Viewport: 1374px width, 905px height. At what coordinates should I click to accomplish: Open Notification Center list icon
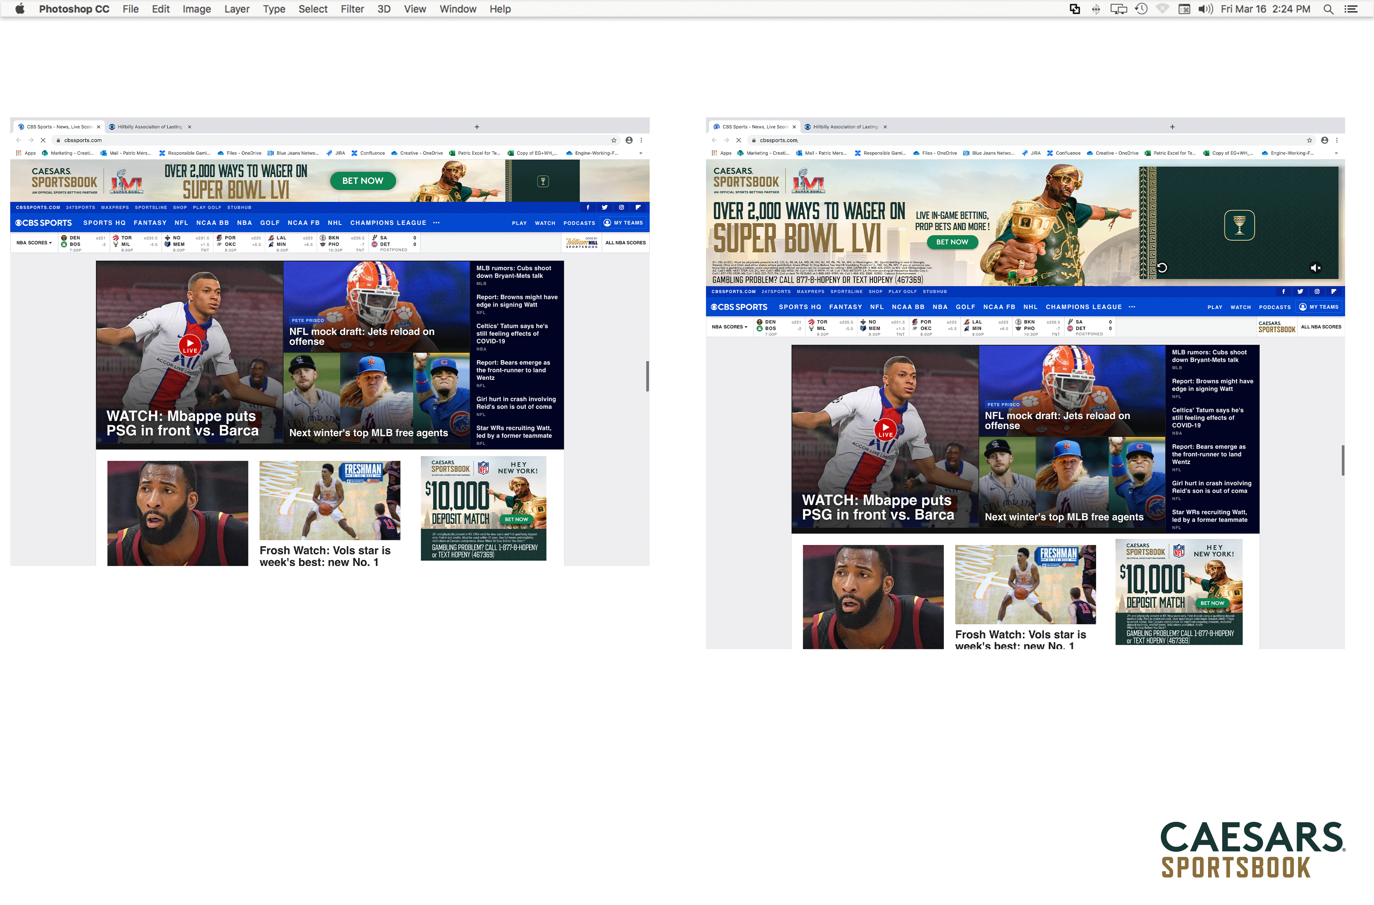pyautogui.click(x=1351, y=9)
